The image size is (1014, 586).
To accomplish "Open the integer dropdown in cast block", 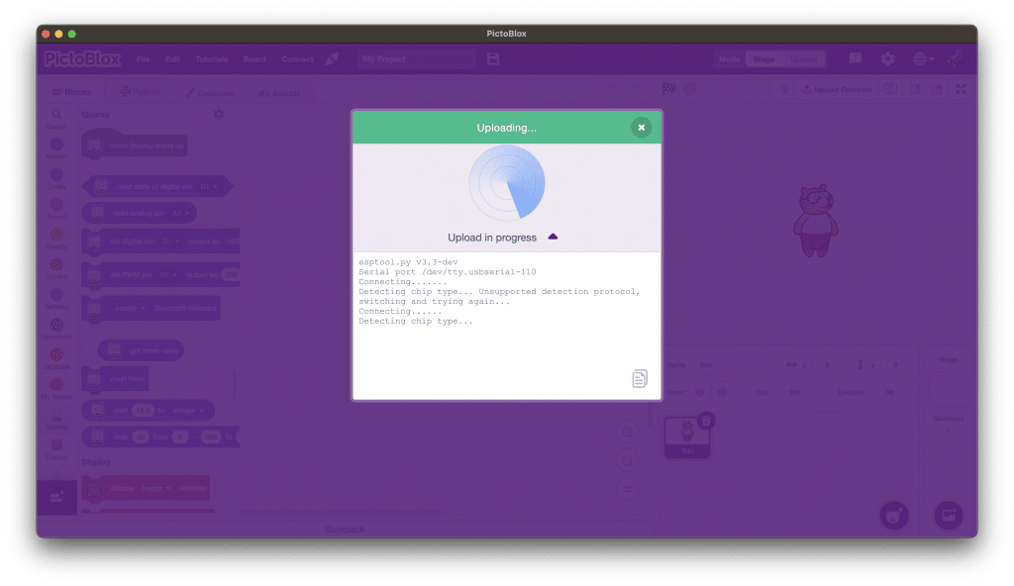I will [x=188, y=410].
